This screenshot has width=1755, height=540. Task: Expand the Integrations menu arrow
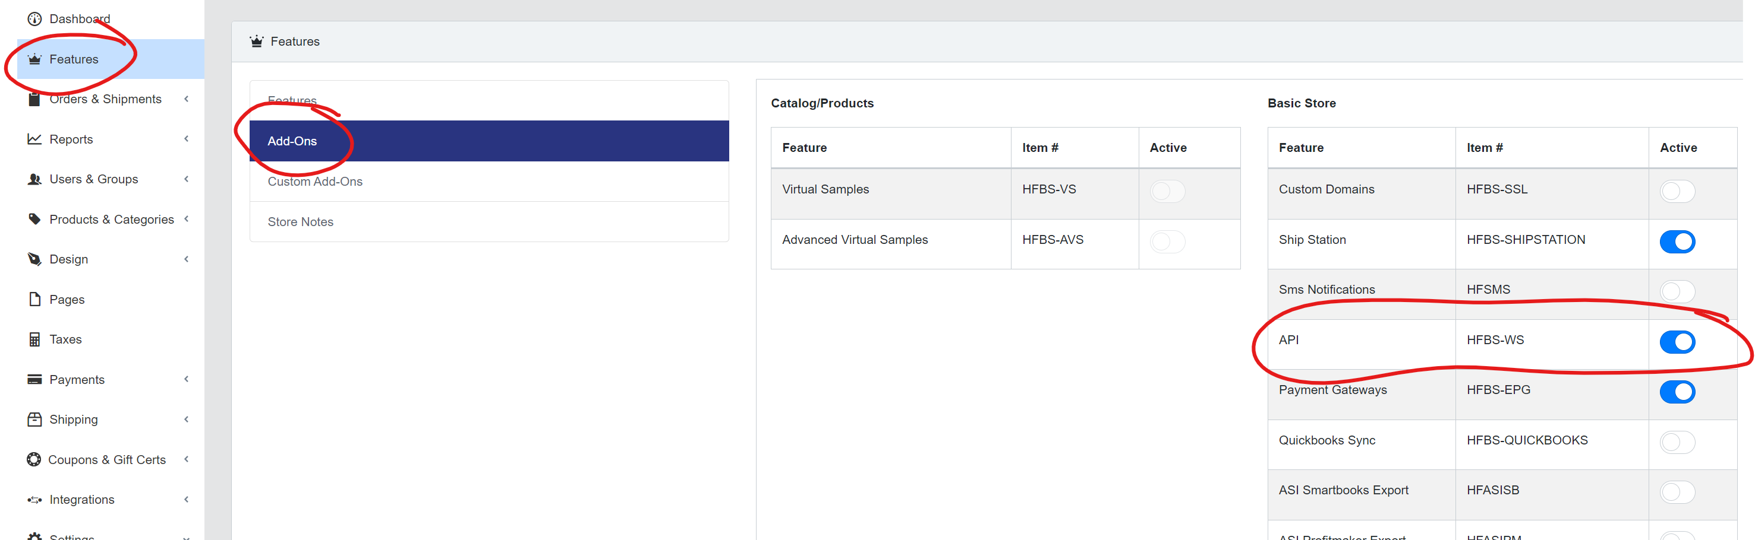click(186, 500)
